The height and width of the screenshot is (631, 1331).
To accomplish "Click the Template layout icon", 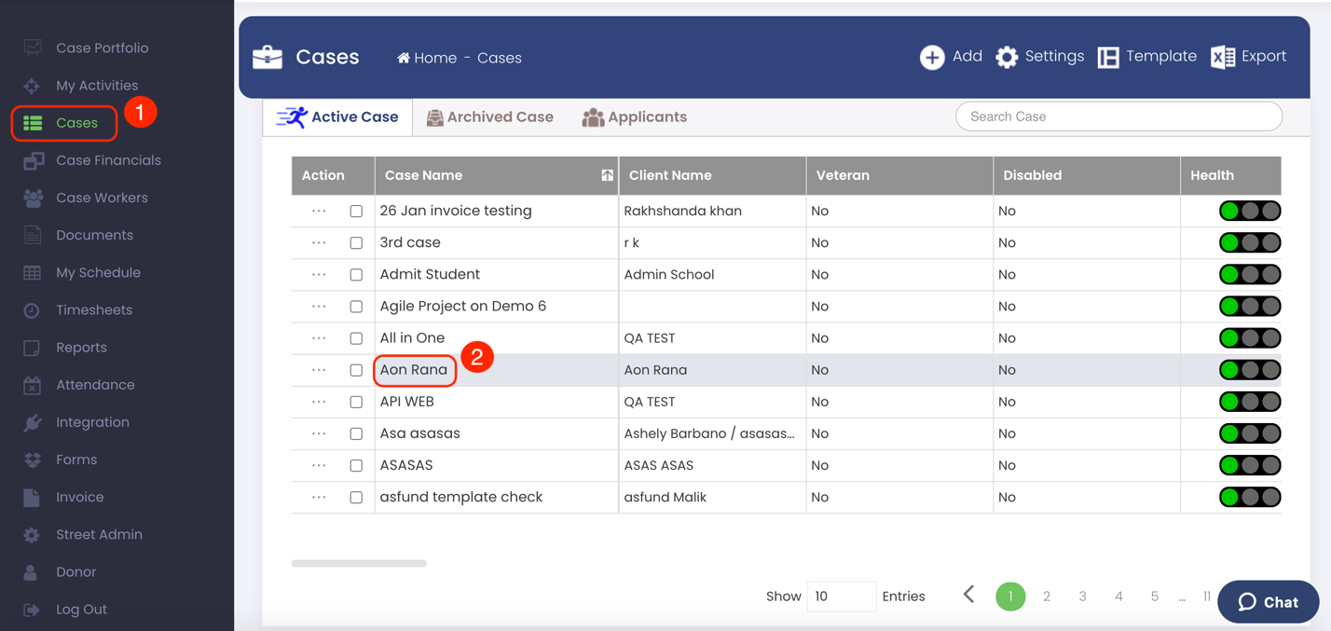I will pyautogui.click(x=1108, y=57).
